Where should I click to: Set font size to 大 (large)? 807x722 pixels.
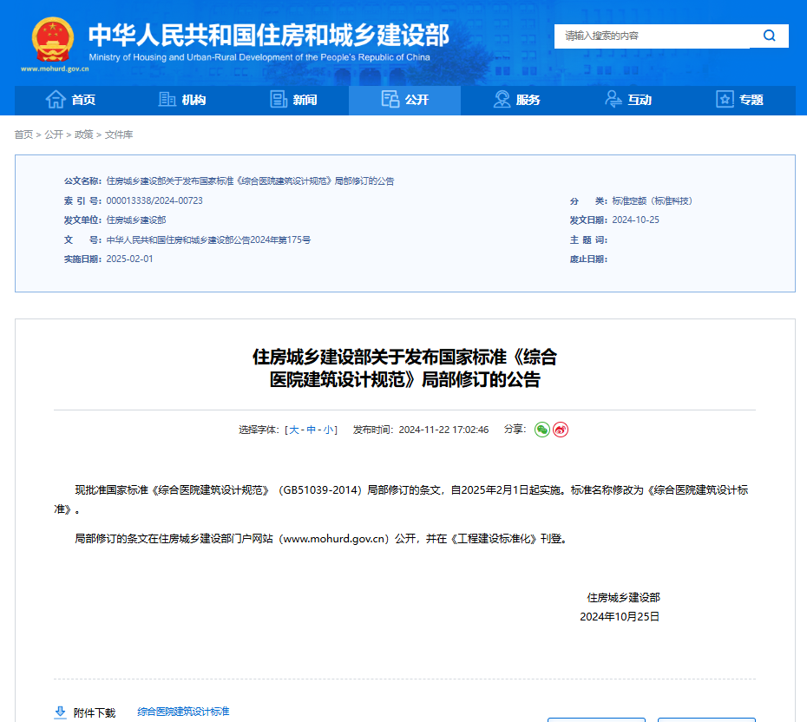tap(294, 430)
